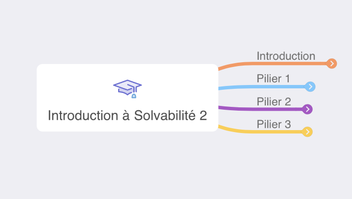Click the central node title text
The width and height of the screenshot is (352, 199).
pos(127,115)
